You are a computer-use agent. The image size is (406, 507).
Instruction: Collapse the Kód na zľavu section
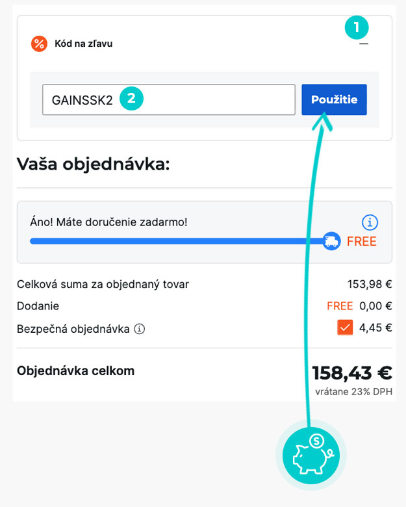pyautogui.click(x=364, y=44)
